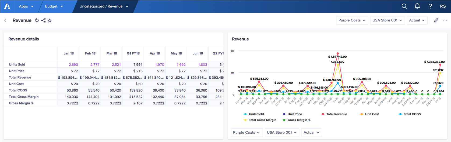Select the Jan 18 Units Sold cell
The height and width of the screenshot is (142, 451).
point(69,64)
